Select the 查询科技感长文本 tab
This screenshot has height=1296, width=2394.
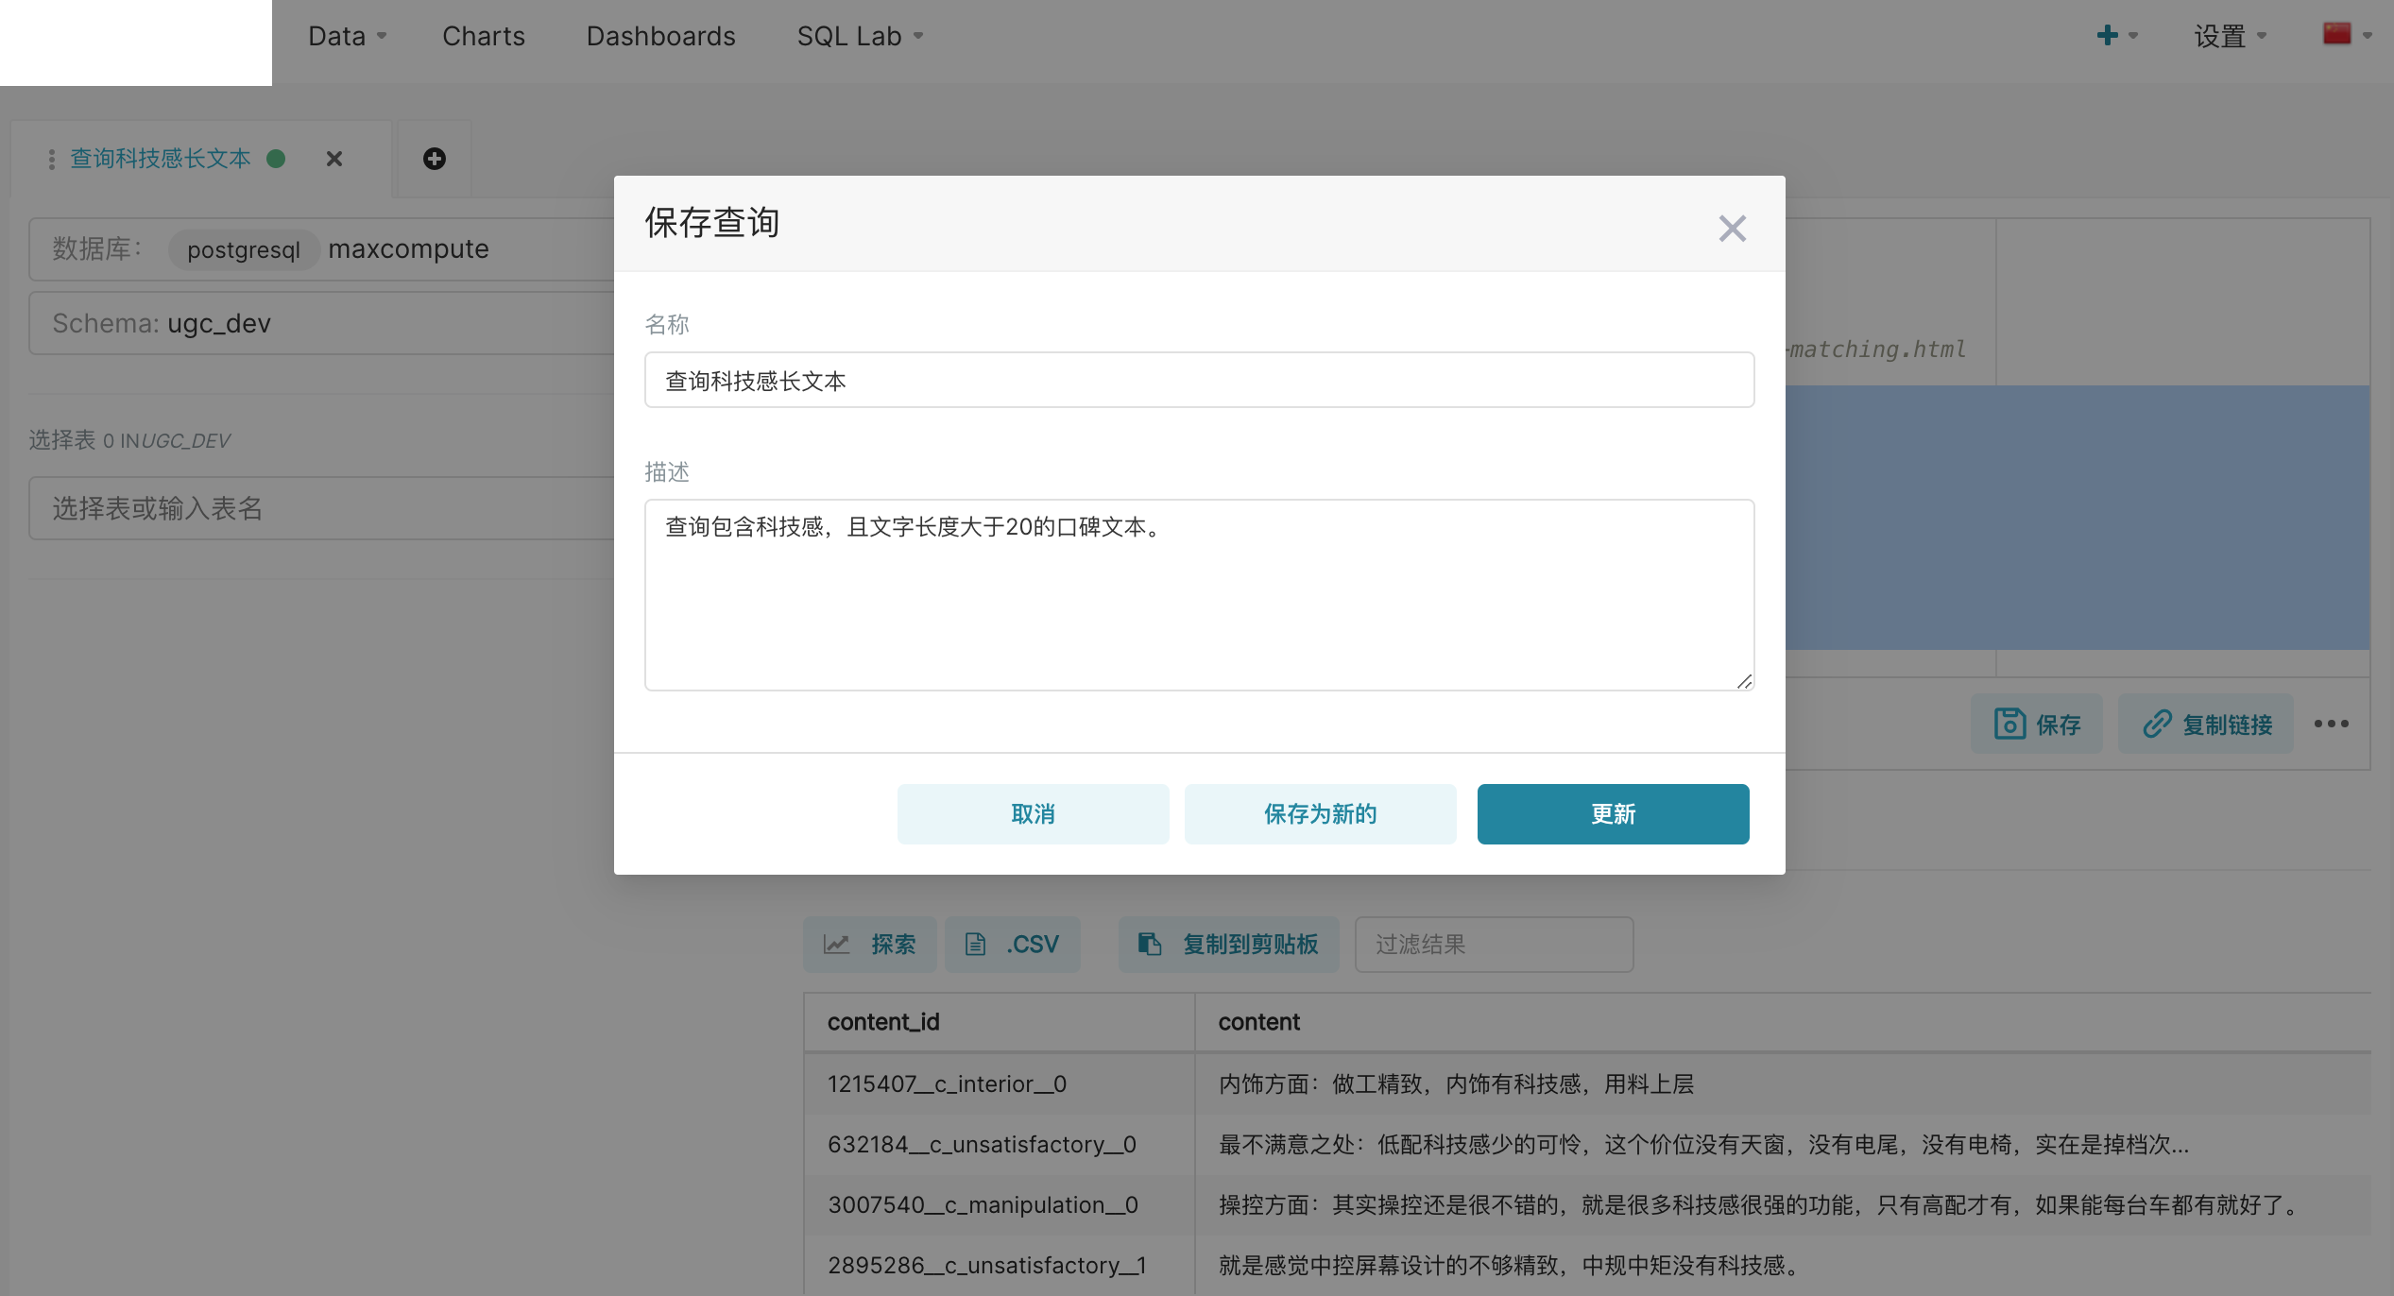[160, 159]
